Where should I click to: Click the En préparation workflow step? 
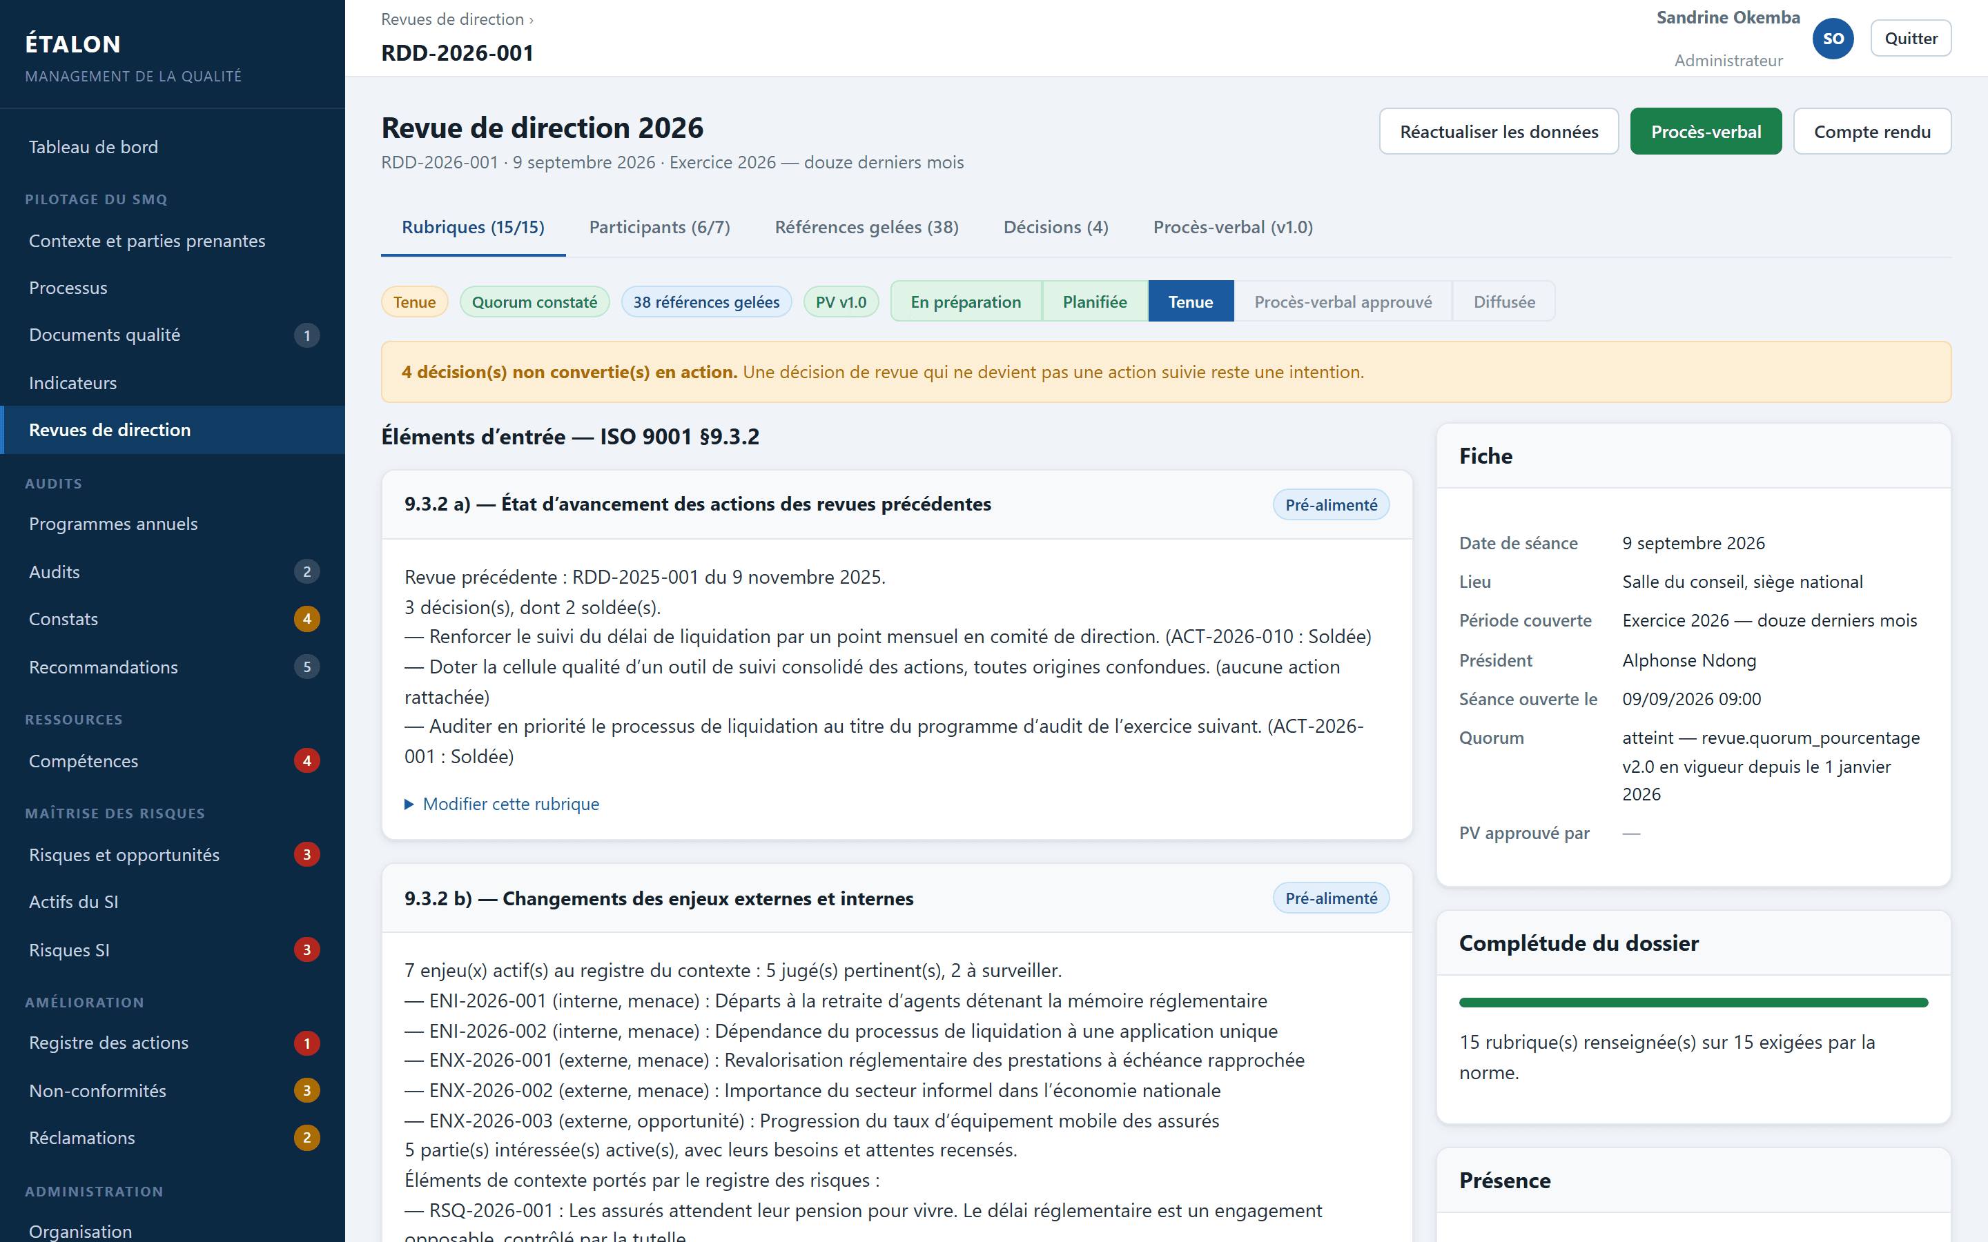(x=965, y=302)
